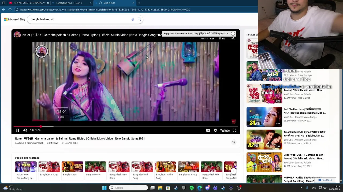This screenshot has width=343, height=192.
Task: Reload the page with refresh button
Action: click(10, 10)
